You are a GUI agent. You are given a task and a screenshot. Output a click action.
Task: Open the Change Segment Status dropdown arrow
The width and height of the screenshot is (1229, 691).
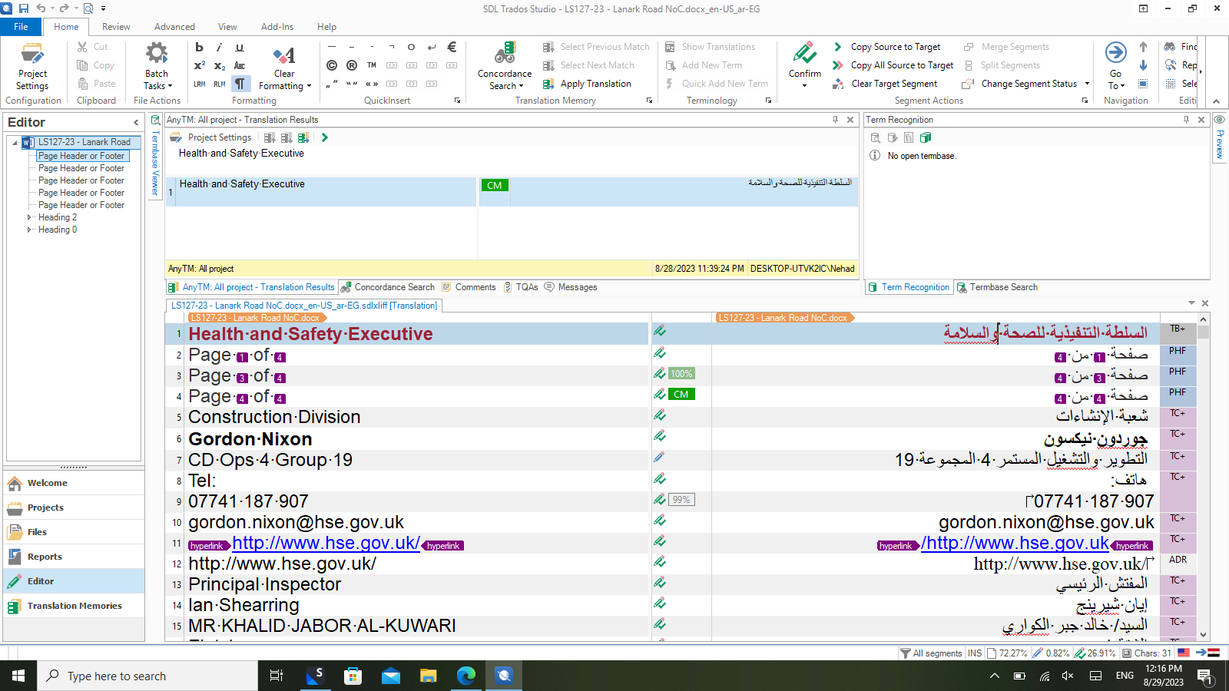tap(1087, 84)
